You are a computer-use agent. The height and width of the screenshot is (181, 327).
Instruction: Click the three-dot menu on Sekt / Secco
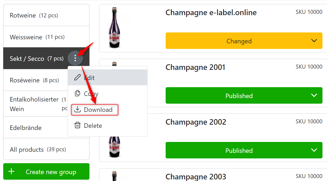point(75,58)
